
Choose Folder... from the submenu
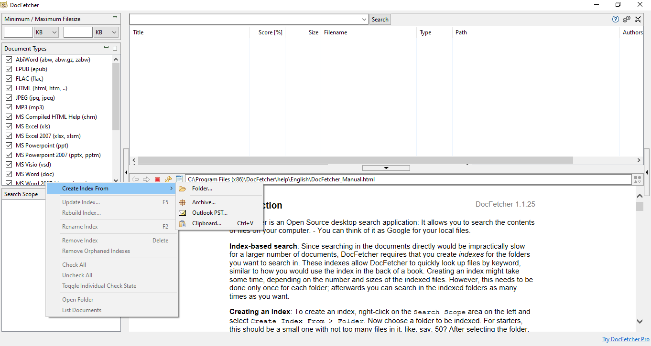220,189
